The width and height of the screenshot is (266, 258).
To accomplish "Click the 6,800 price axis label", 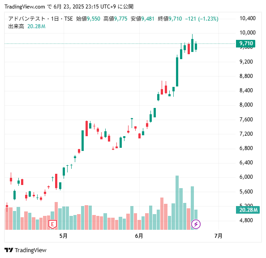I will [x=246, y=148].
